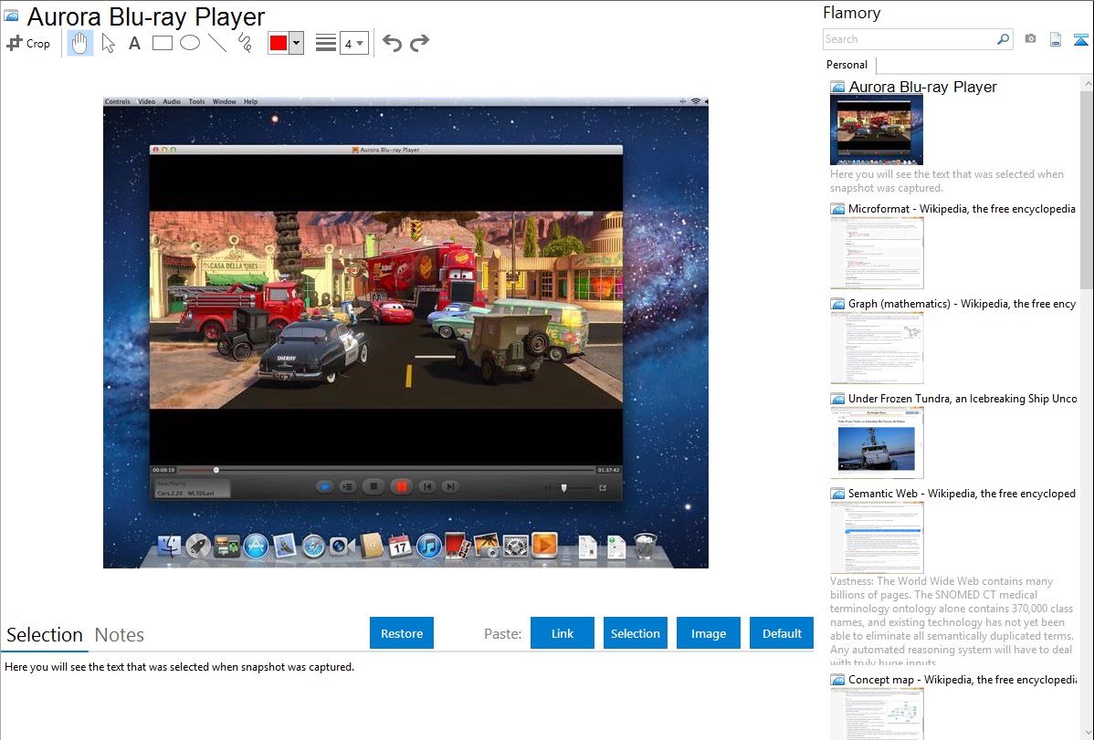1094x740 pixels.
Task: Open Aurora Blu-ray Player snapshot thumbnail
Action: 877,130
